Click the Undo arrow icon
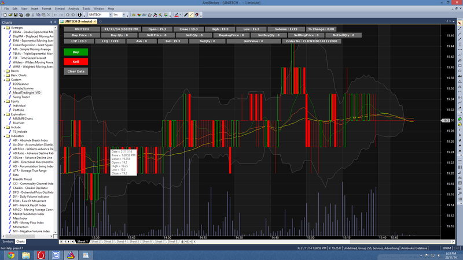Image resolution: width=463 pixels, height=260 pixels. click(56, 14)
